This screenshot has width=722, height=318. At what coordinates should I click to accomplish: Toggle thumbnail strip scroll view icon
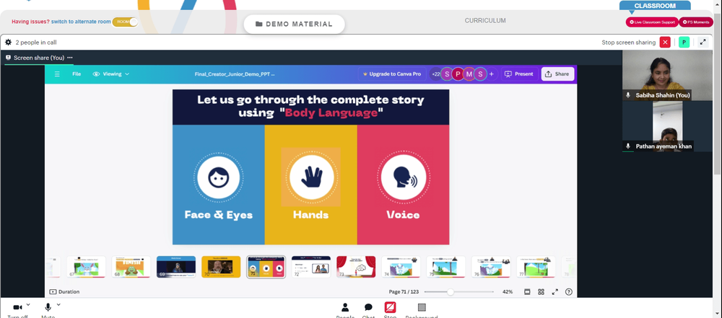tap(527, 292)
